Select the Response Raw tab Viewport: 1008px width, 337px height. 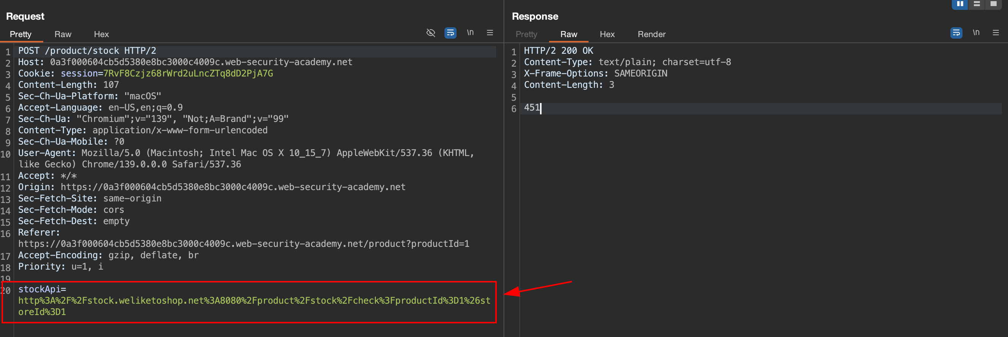tap(568, 34)
